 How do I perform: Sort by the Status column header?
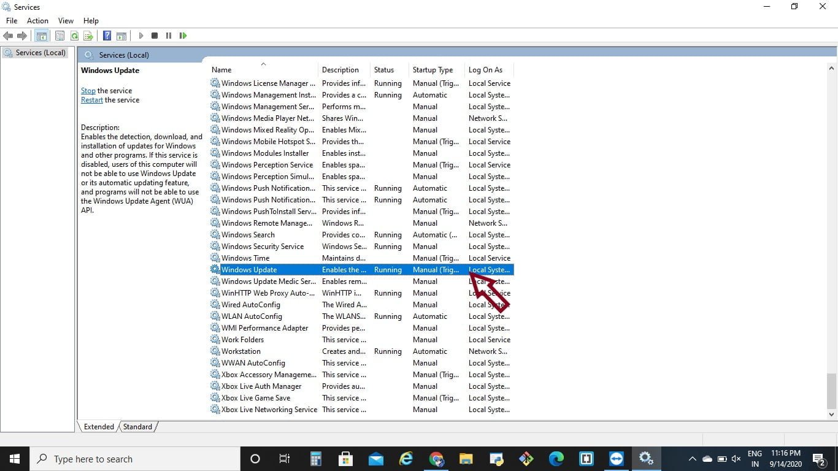(x=390, y=70)
